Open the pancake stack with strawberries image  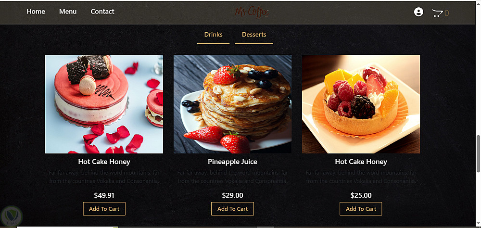[x=232, y=104]
